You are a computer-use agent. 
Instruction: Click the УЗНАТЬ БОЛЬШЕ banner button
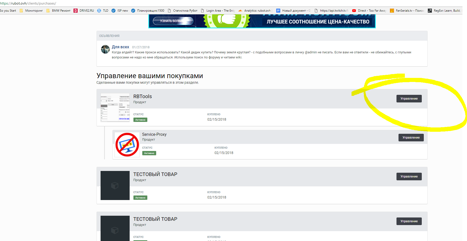click(173, 21)
